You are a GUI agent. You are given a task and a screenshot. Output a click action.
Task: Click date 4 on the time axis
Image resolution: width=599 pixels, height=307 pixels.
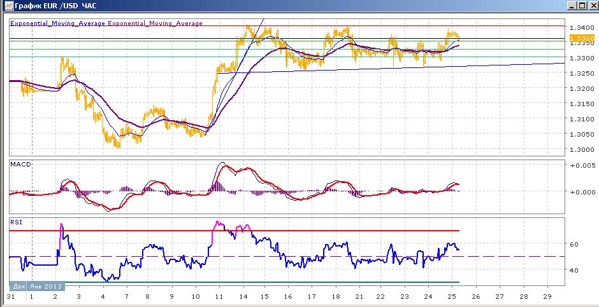click(103, 297)
